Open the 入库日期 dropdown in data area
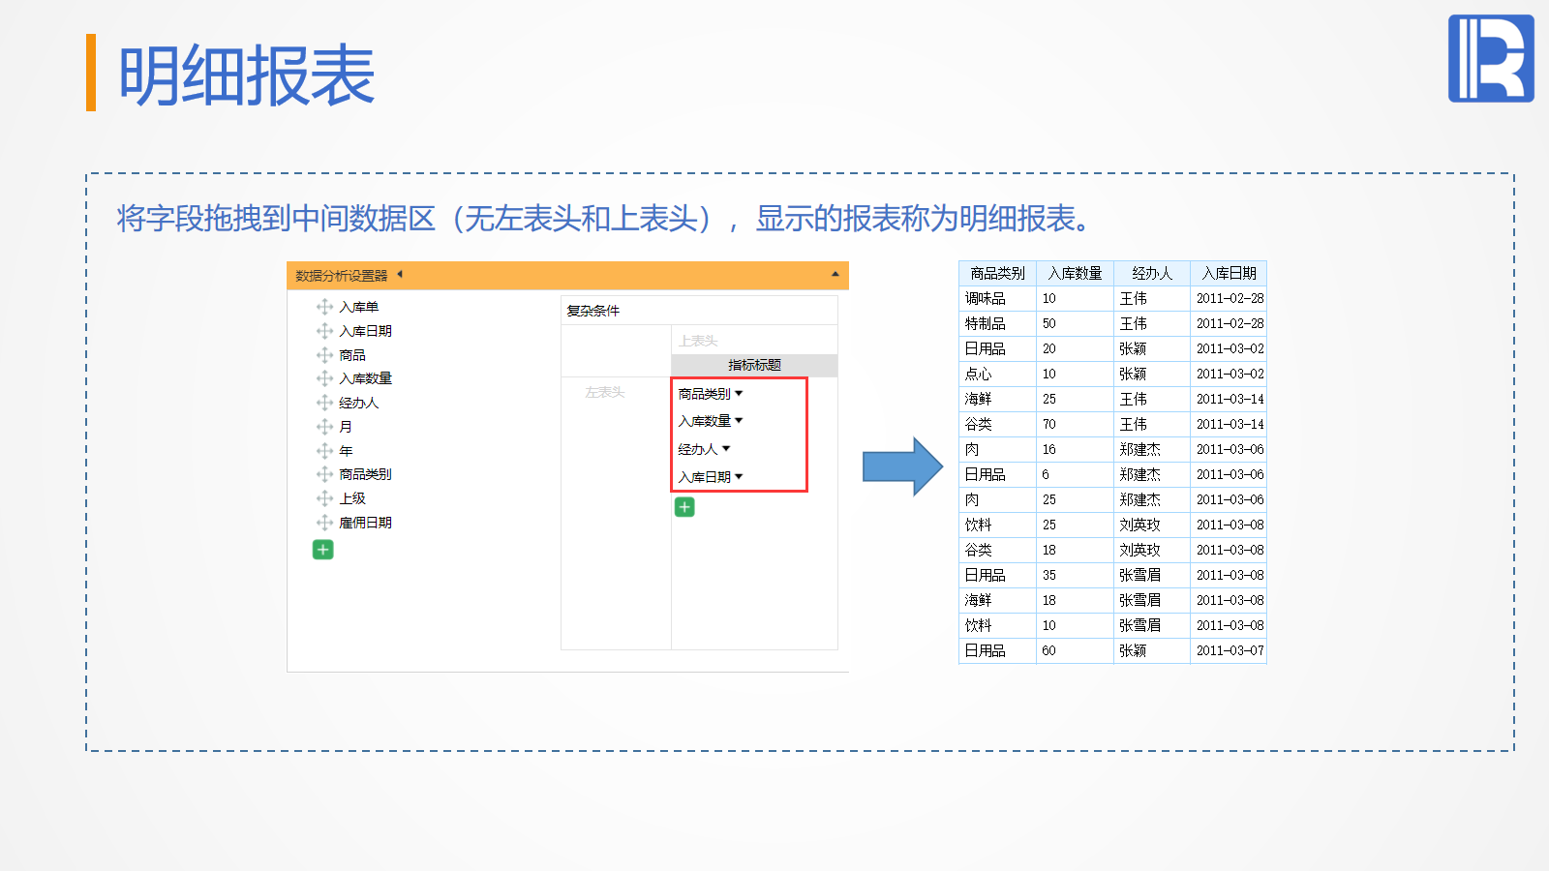The height and width of the screenshot is (871, 1549). pyautogui.click(x=739, y=477)
